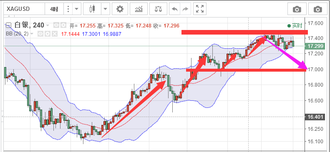Click the 实时 realtime status indicator
Image resolution: width=330 pixels, height=152 pixels.
click(x=295, y=26)
